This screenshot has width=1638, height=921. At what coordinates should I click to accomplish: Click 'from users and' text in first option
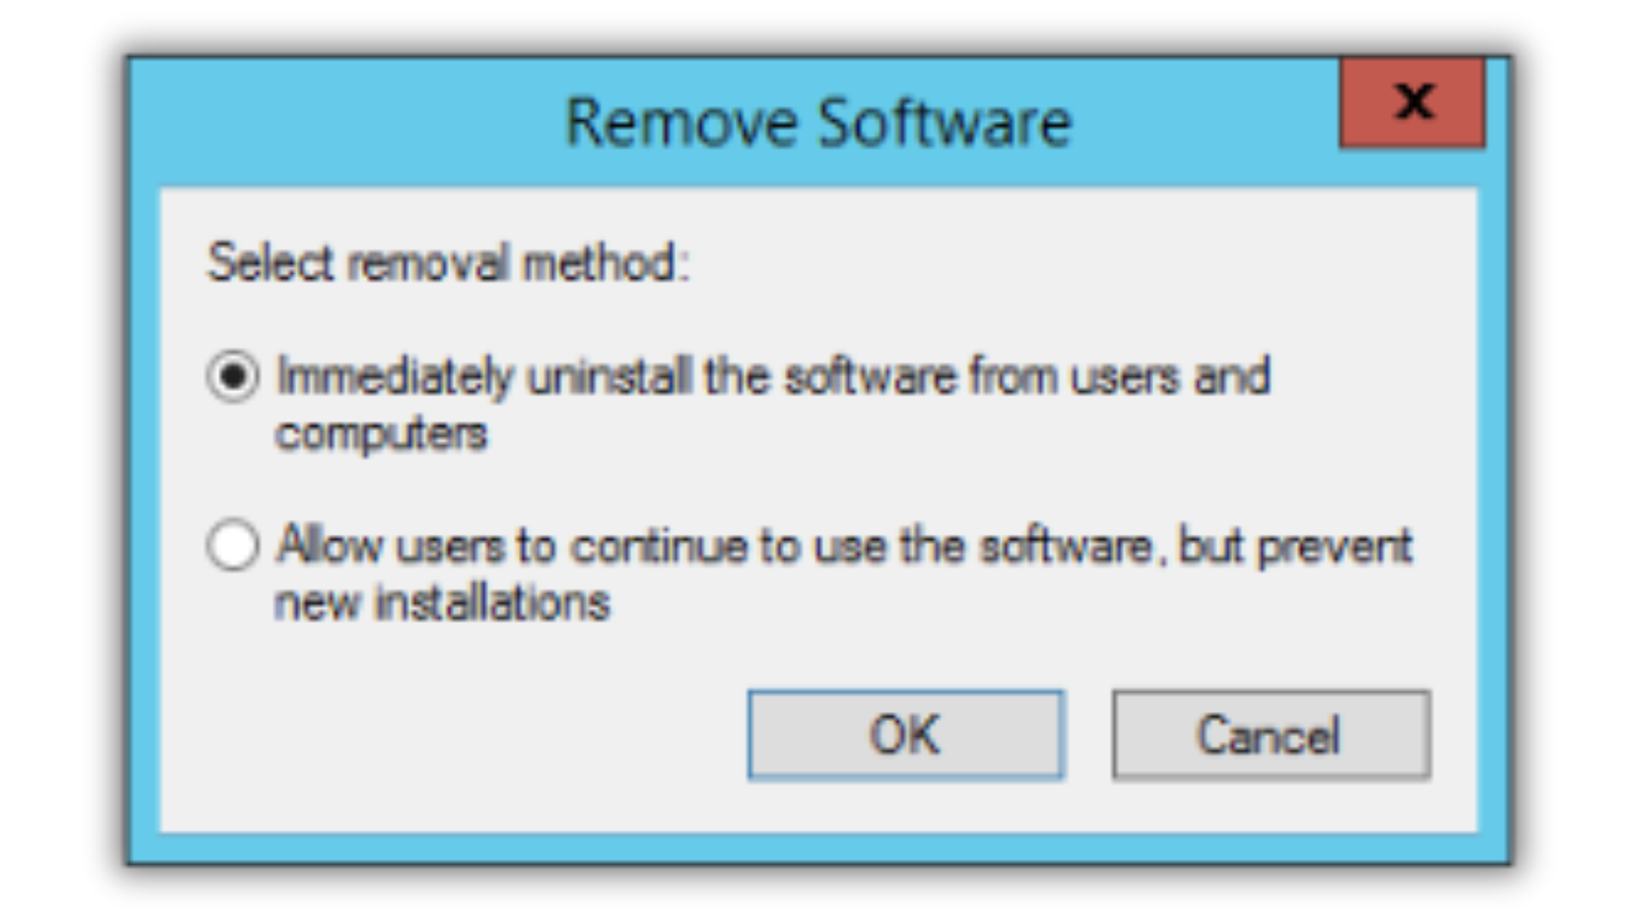click(x=1120, y=376)
